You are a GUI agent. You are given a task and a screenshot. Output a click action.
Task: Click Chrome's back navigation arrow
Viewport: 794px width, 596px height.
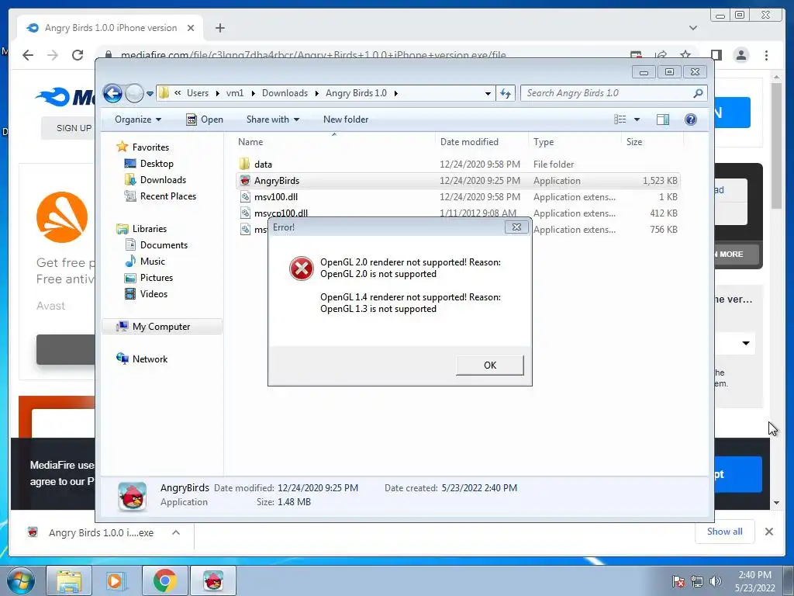(28, 55)
